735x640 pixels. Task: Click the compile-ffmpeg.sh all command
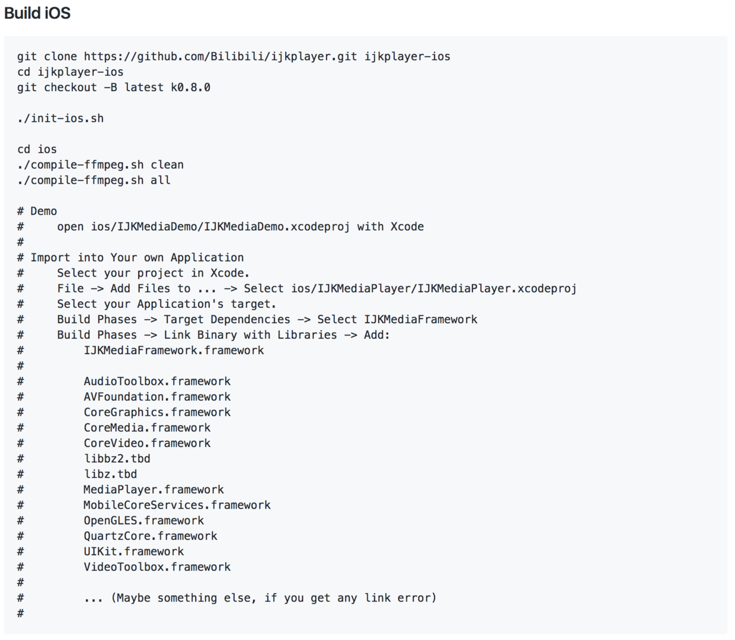click(x=94, y=180)
